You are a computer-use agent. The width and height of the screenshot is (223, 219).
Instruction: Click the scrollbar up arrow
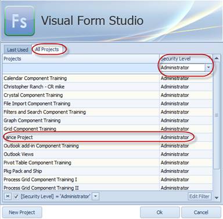[217, 58]
